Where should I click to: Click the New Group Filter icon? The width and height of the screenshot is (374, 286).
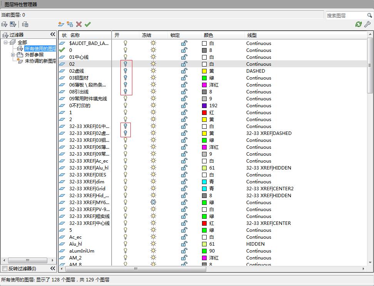tap(13, 24)
